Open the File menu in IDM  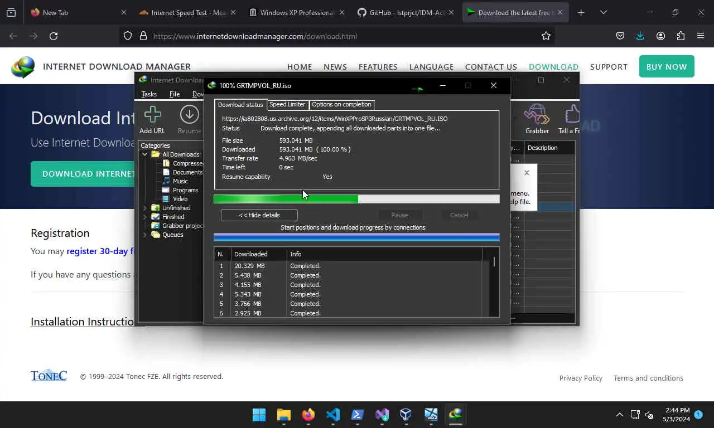click(x=175, y=94)
